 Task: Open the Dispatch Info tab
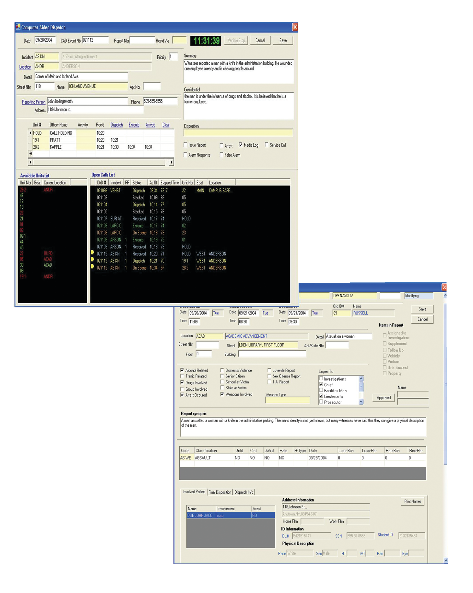pos(244,492)
